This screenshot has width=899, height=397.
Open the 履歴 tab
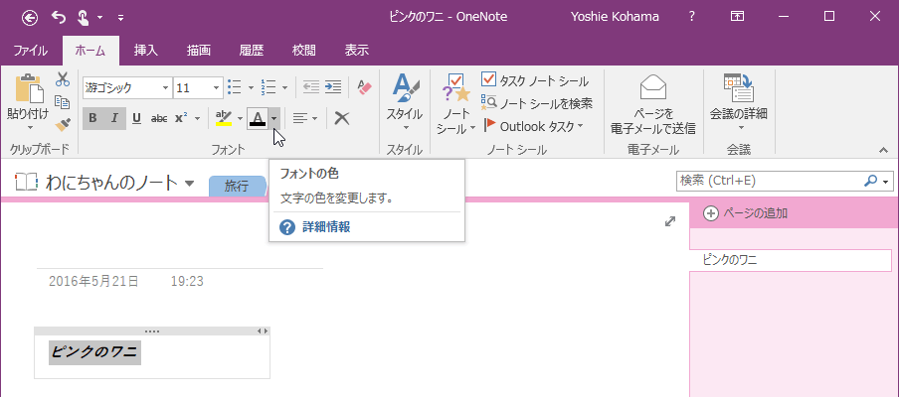[252, 51]
